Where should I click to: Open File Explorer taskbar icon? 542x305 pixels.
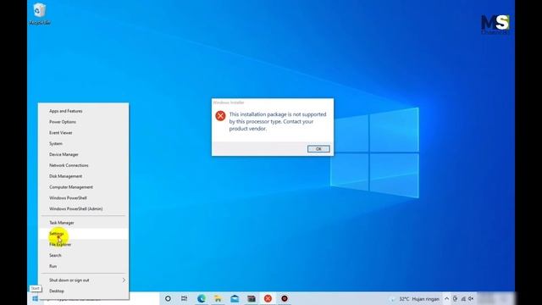pyautogui.click(x=218, y=298)
